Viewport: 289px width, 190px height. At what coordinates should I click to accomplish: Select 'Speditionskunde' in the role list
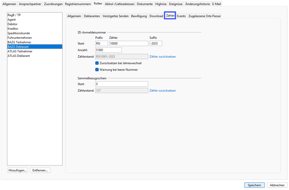point(19,33)
